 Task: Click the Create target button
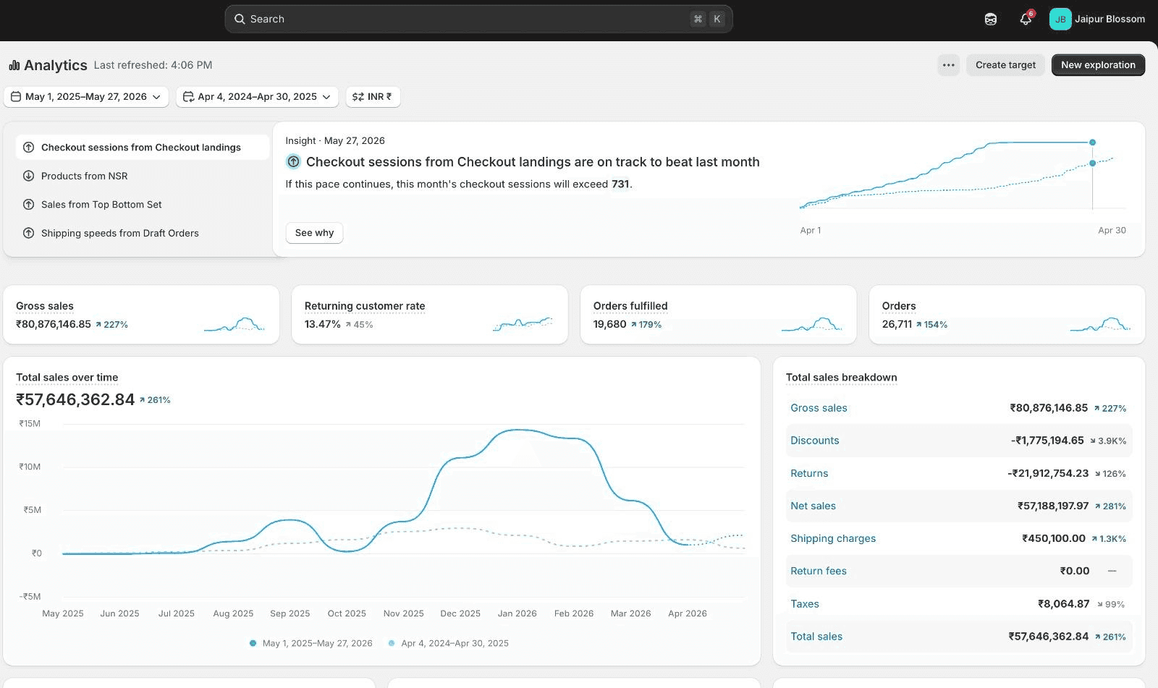(x=1005, y=65)
